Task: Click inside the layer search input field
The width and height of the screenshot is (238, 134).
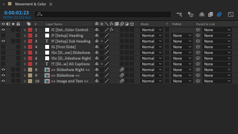Action: point(103,14)
